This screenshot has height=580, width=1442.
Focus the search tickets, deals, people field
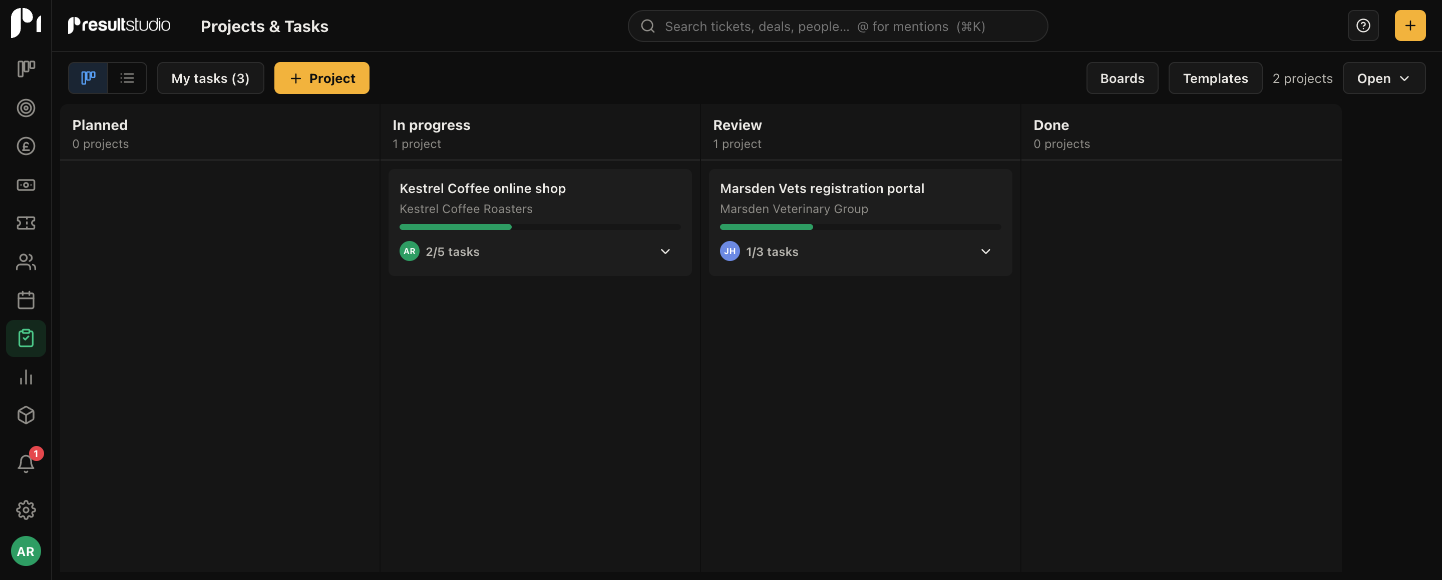[x=838, y=26]
